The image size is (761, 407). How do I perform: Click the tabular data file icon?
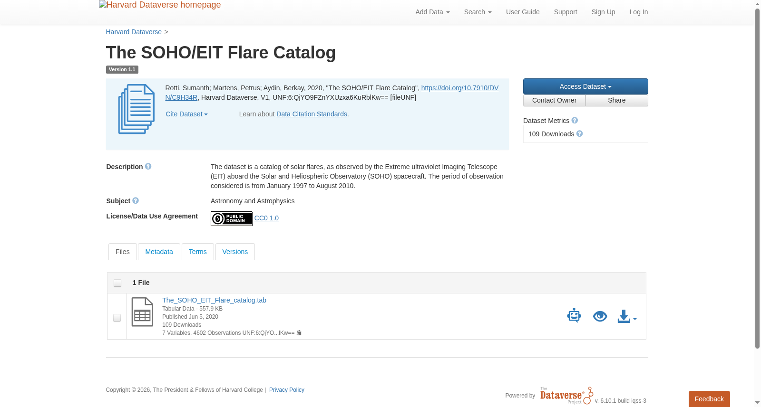point(142,312)
